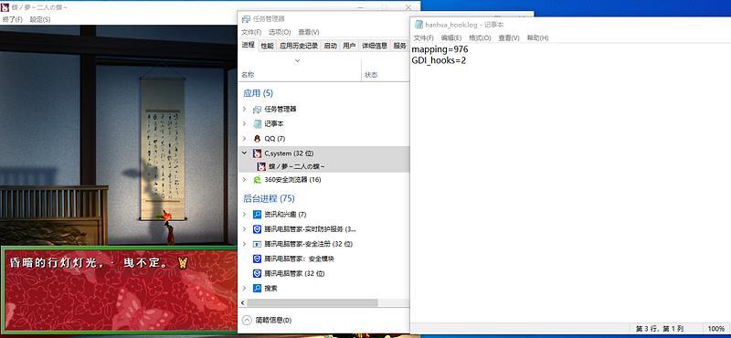
Task: Switch to the 服务 tab
Action: point(400,46)
